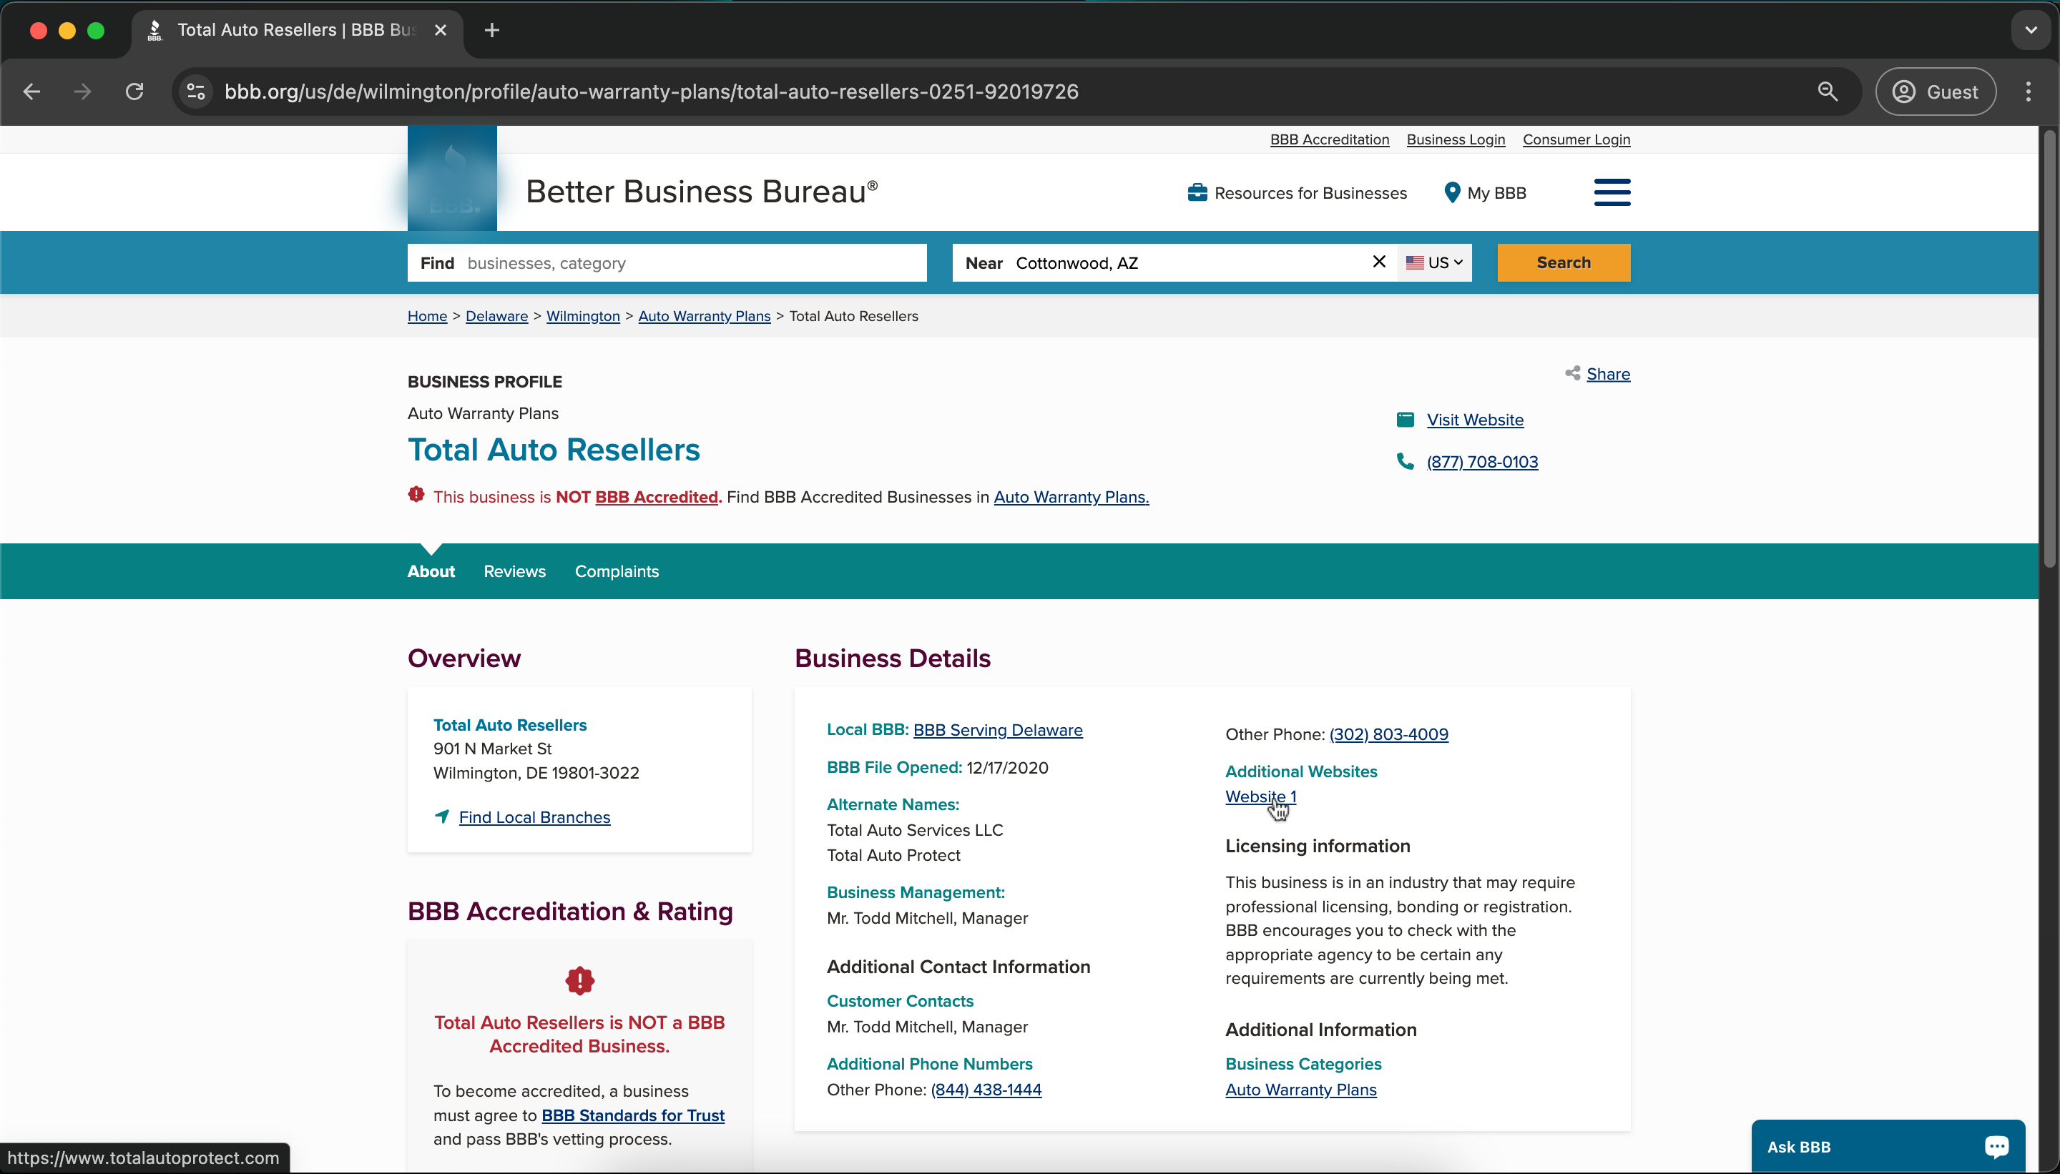2060x1174 pixels.
Task: Click the orange Search button
Action: [1563, 263]
